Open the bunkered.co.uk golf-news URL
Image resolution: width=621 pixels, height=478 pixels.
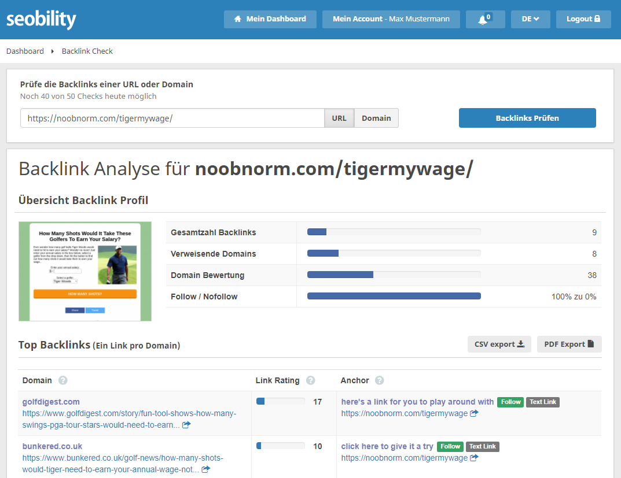coord(123,464)
